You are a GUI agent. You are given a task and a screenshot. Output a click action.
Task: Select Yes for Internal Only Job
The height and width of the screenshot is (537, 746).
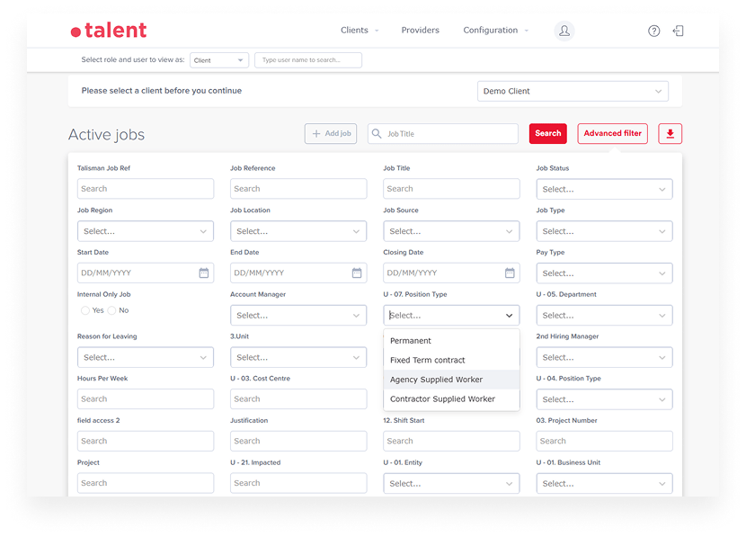85,310
